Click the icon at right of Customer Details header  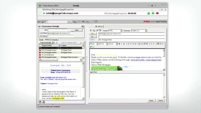pyautogui.click(x=83, y=26)
